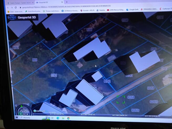Open Microsoft Edge from the taskbar
172x129 pixels.
[x=58, y=118]
